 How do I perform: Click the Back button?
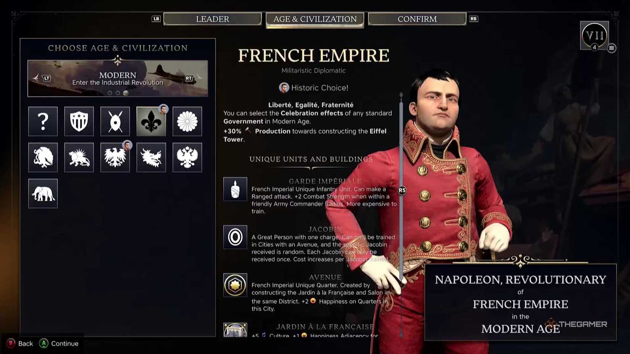coord(20,343)
